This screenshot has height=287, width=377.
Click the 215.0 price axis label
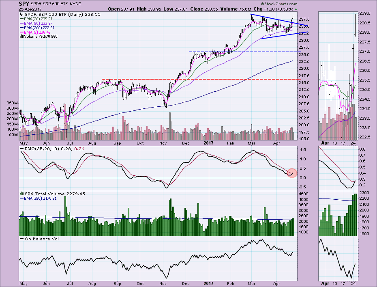[x=304, y=82]
